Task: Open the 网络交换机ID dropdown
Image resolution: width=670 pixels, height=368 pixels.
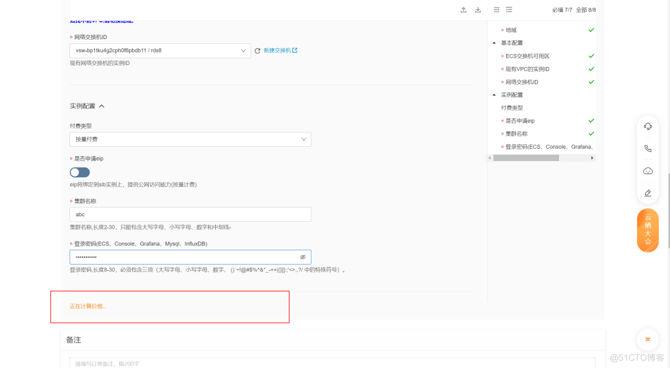Action: pyautogui.click(x=160, y=51)
